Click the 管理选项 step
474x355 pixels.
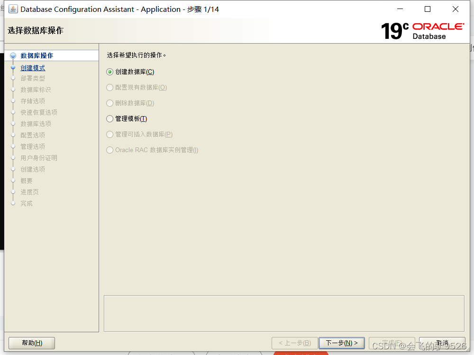pyautogui.click(x=32, y=146)
